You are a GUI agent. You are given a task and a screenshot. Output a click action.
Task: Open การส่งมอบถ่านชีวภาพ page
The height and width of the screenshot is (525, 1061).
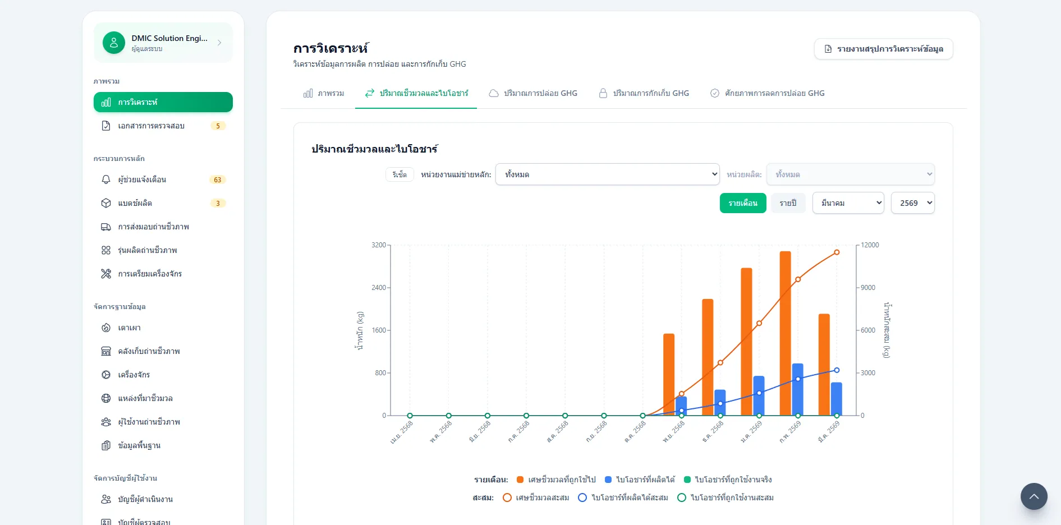coord(163,227)
